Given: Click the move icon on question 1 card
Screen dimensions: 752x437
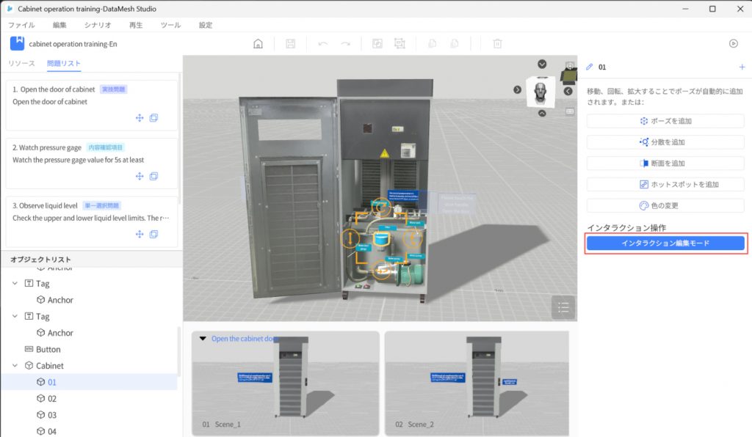Looking at the screenshot, I should coord(140,118).
